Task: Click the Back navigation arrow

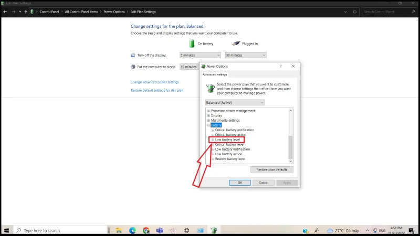Action: coord(5,12)
